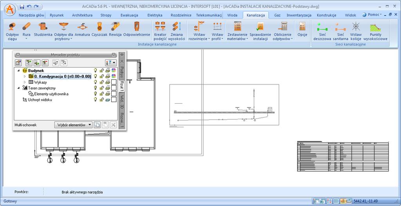The image size is (401, 206).
Task: Insert Armatura fitting
Action: [82, 29]
